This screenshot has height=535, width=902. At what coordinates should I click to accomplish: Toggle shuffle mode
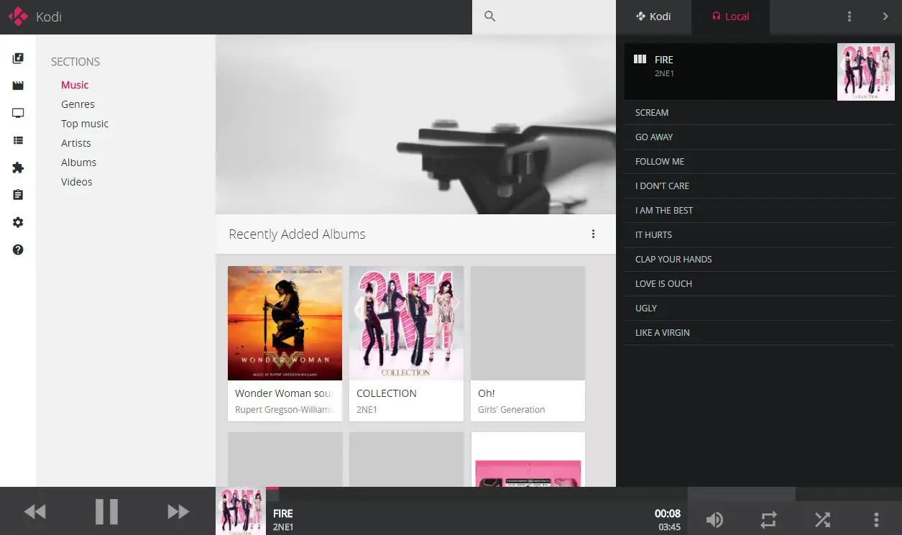point(822,519)
